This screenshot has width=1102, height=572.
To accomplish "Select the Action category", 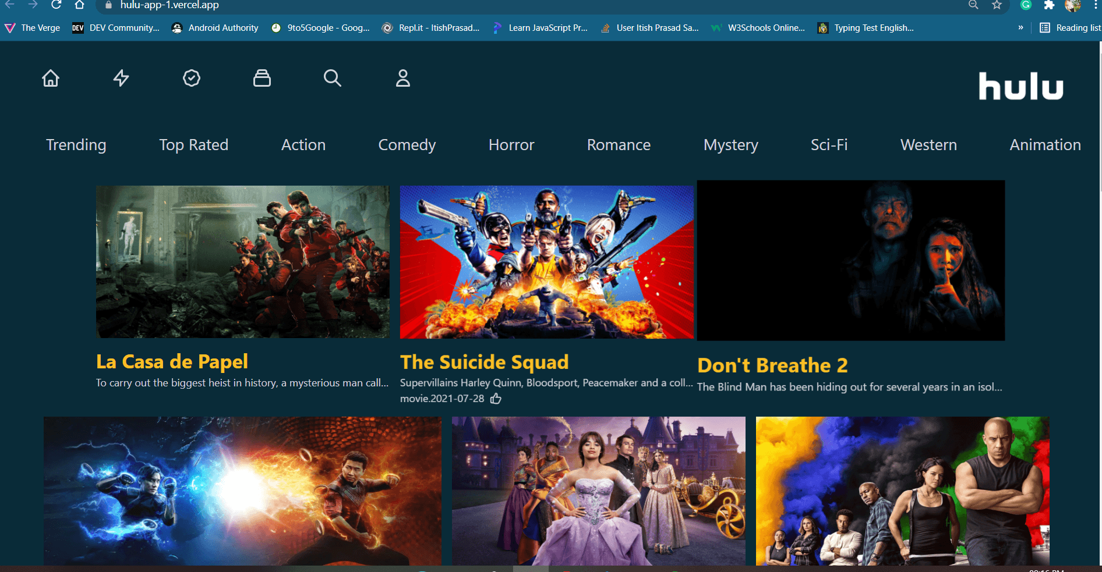I will tap(303, 145).
